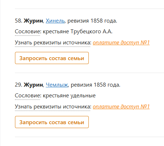Click the text 'крестьяне удельные'

[x=69, y=96]
